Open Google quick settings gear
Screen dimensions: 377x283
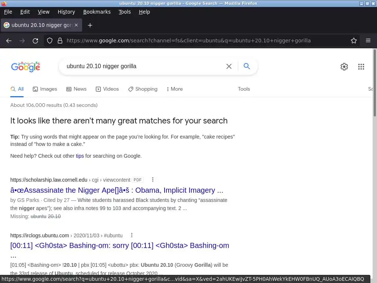[x=344, y=67]
